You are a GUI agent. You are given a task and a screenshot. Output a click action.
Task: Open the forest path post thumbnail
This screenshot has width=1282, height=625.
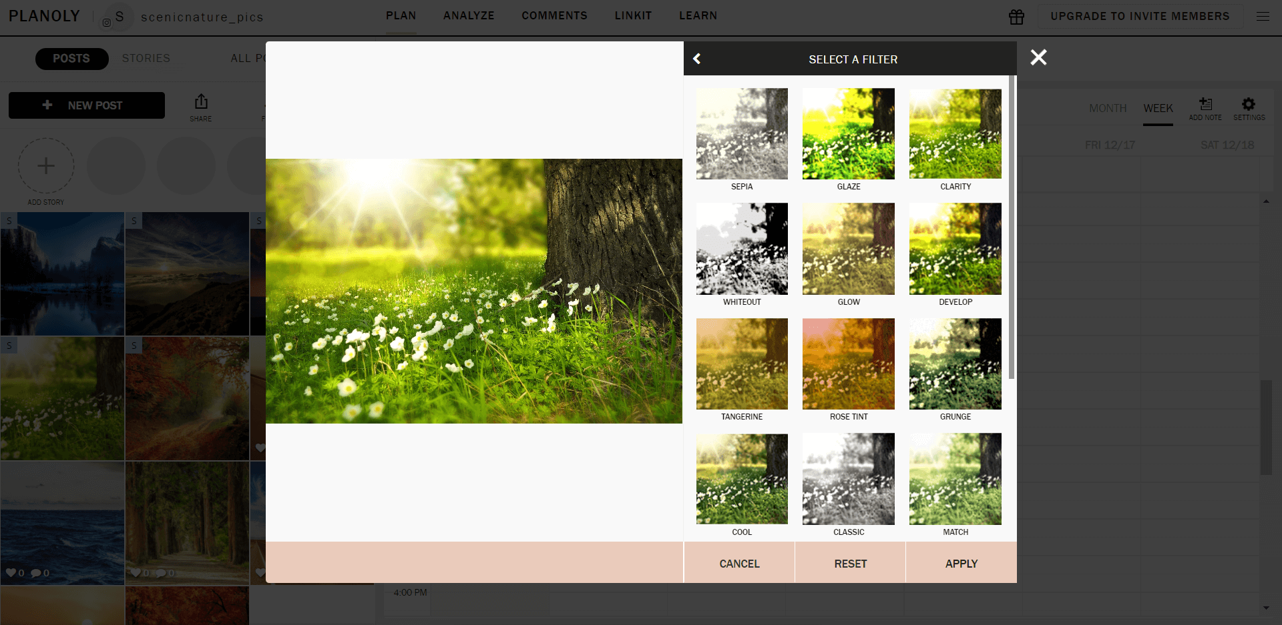coord(187,523)
